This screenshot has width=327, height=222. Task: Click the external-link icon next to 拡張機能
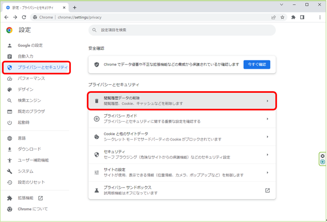(40, 198)
